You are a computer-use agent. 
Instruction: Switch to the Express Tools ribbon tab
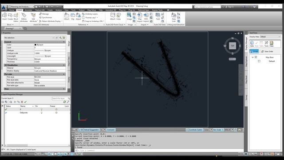(157, 10)
